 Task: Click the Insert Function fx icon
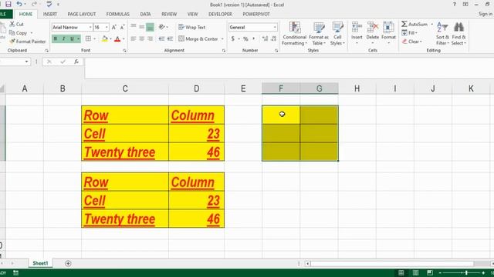[76, 62]
